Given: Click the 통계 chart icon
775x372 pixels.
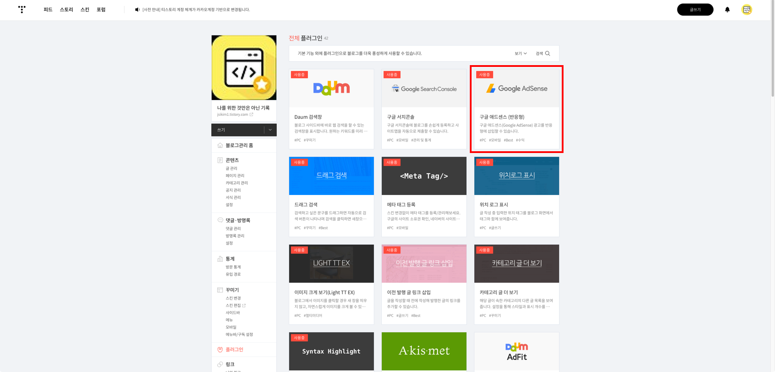Looking at the screenshot, I should pyautogui.click(x=220, y=259).
